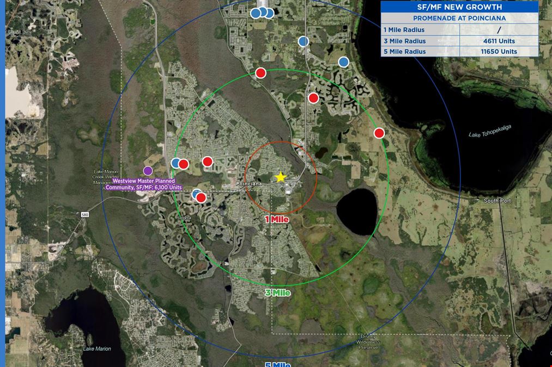Select the blue marker east of canal neighborhood
The width and height of the screenshot is (552, 367).
coord(344,62)
